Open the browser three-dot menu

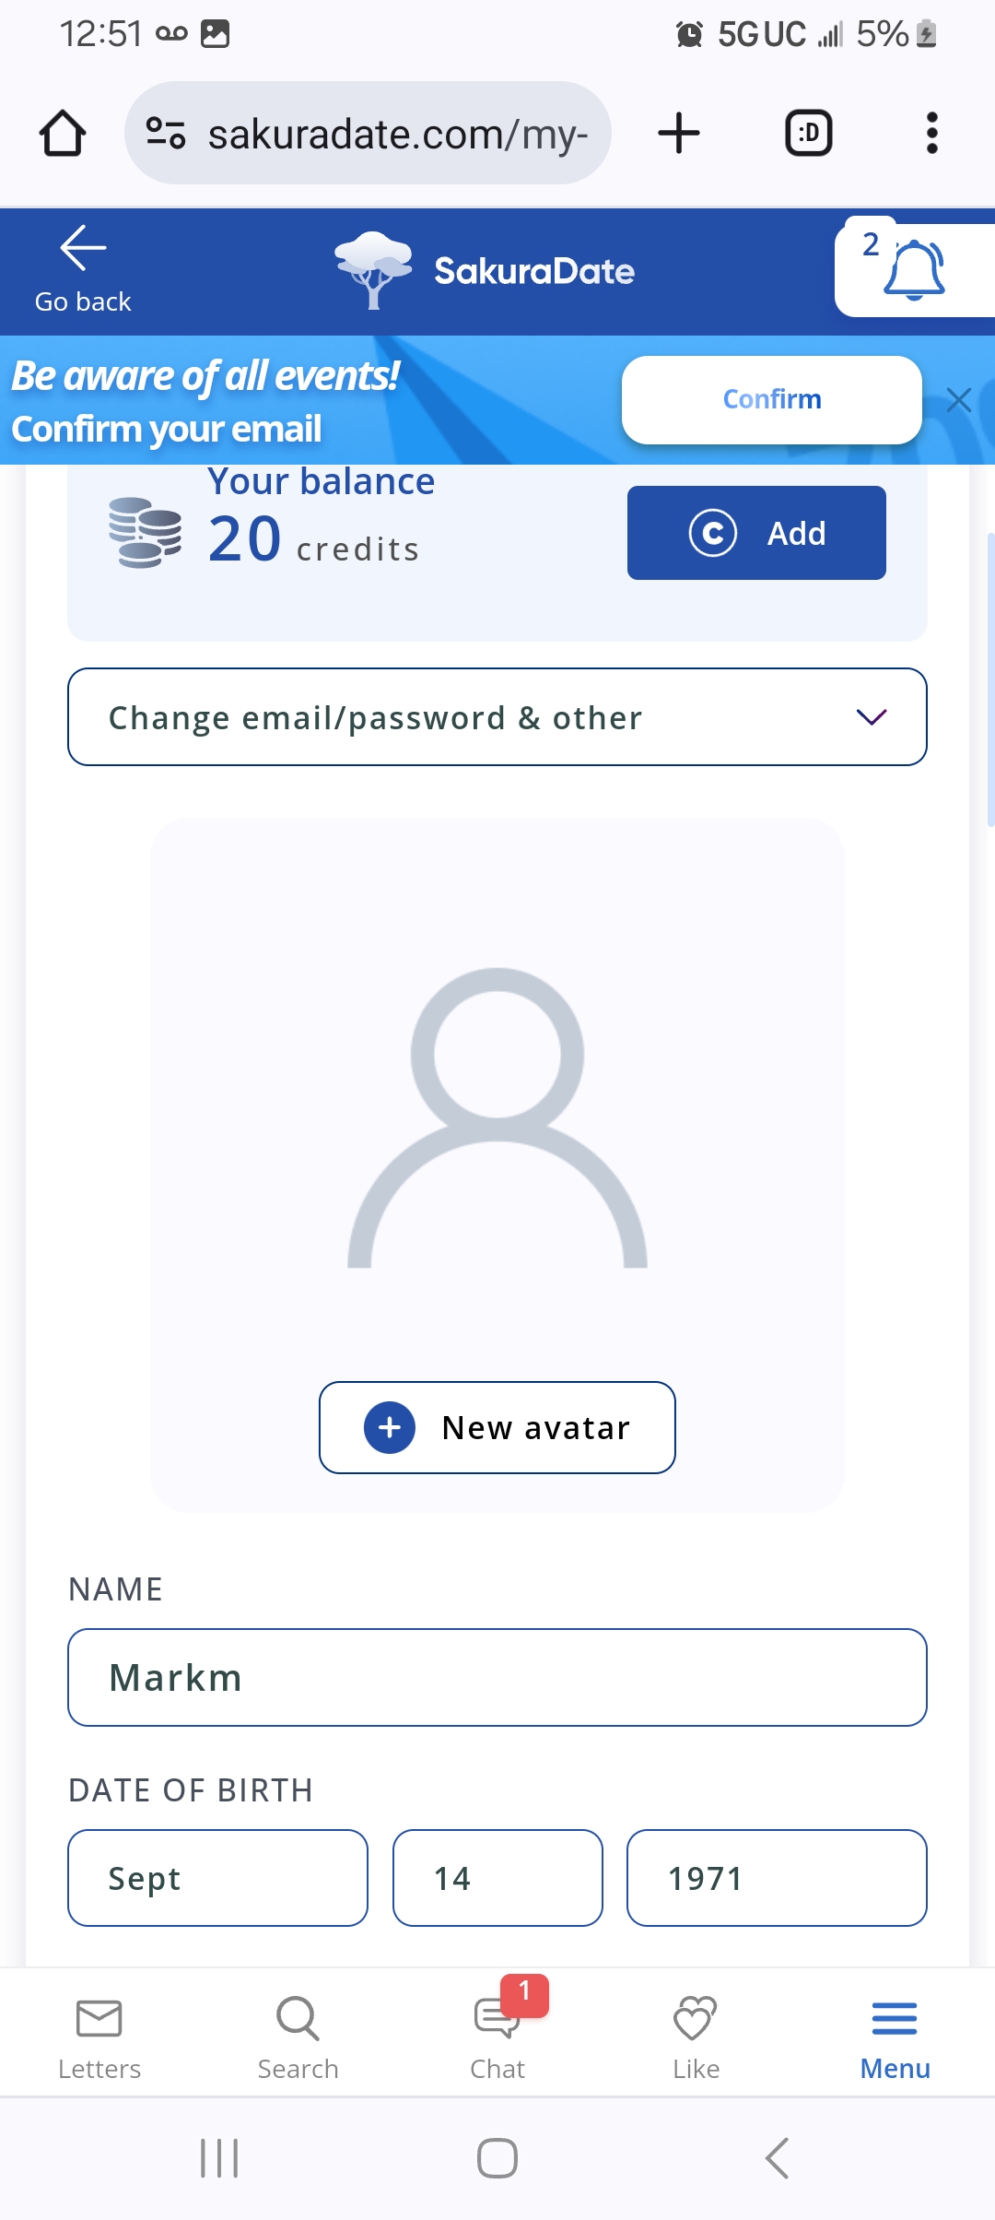pyautogui.click(x=931, y=134)
